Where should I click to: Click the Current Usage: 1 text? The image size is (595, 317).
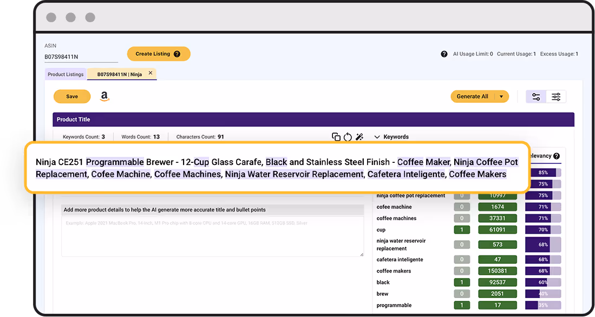(516, 54)
